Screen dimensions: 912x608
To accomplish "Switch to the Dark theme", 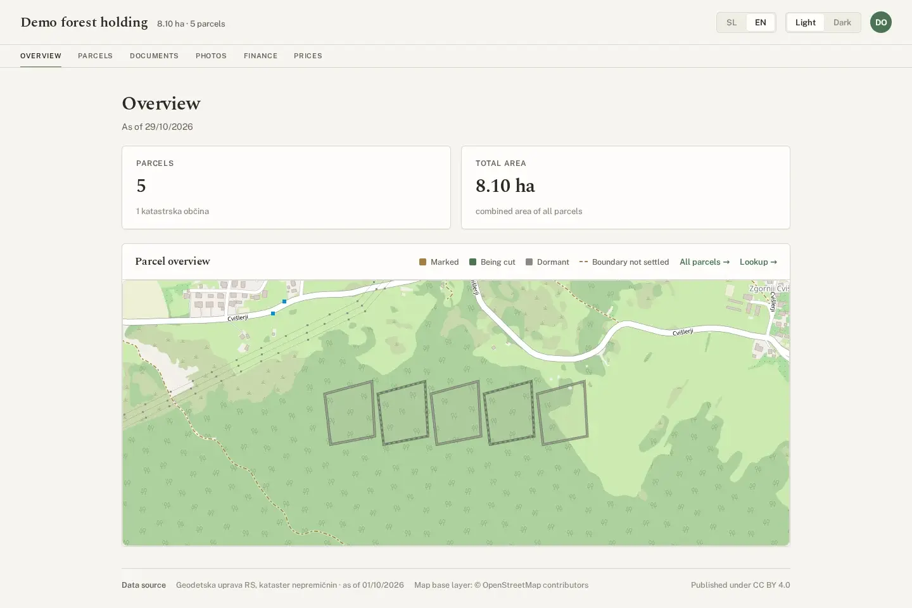I will 842,22.
